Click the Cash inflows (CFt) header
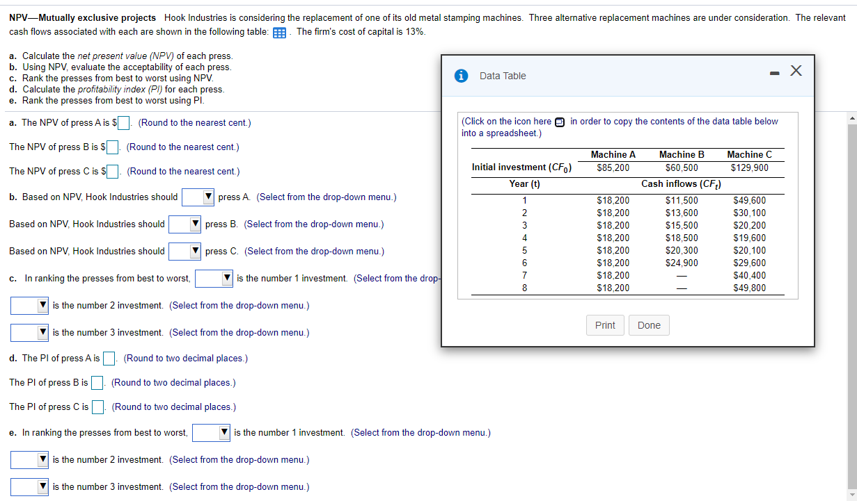Image resolution: width=857 pixels, height=501 pixels. [681, 184]
